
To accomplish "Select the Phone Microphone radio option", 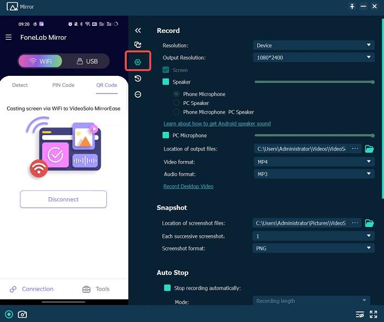I will (x=176, y=94).
